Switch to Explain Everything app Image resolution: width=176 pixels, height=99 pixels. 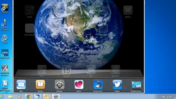(x=136, y=85)
